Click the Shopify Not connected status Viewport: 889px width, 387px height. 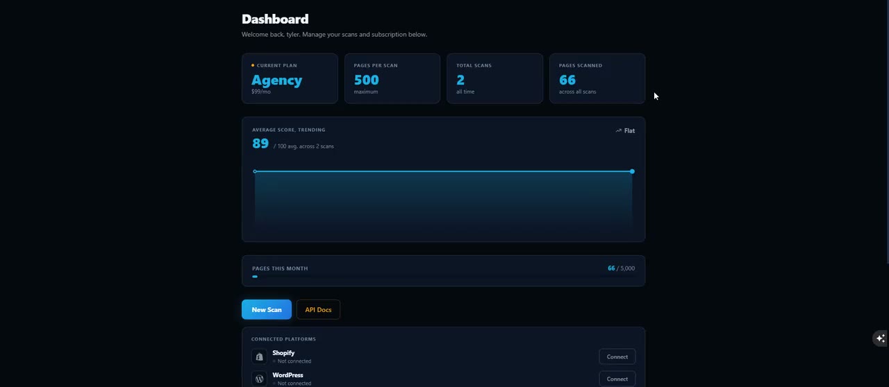coord(292,361)
